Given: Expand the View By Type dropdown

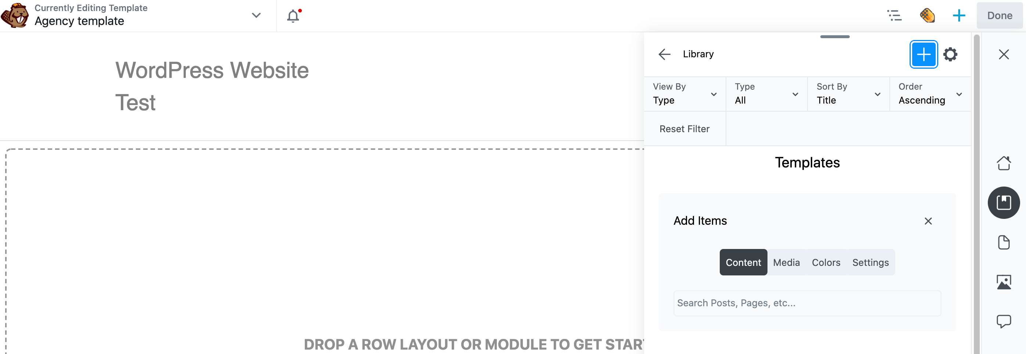Looking at the screenshot, I should coord(685,94).
